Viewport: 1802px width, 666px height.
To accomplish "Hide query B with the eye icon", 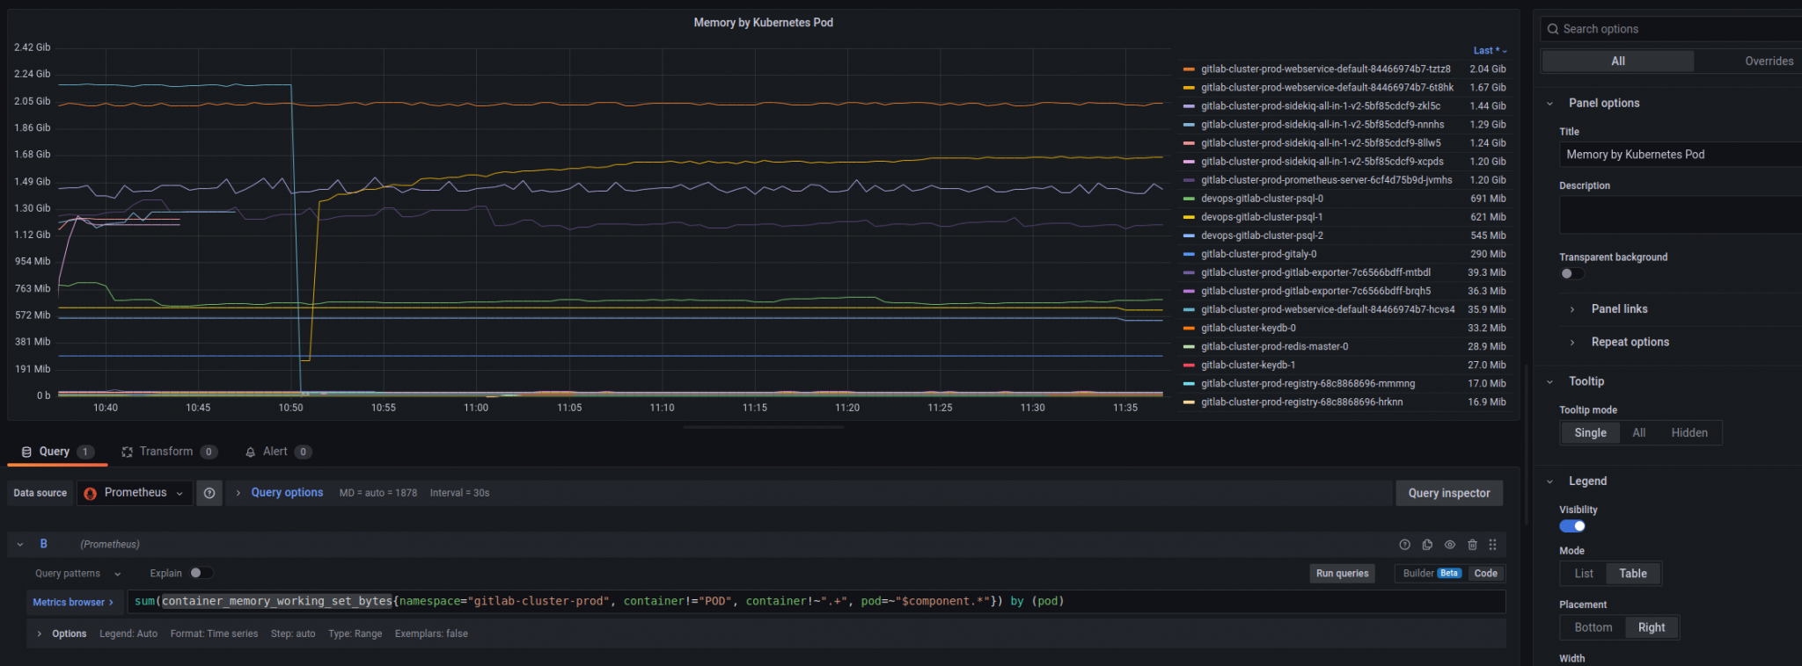I will pyautogui.click(x=1450, y=545).
